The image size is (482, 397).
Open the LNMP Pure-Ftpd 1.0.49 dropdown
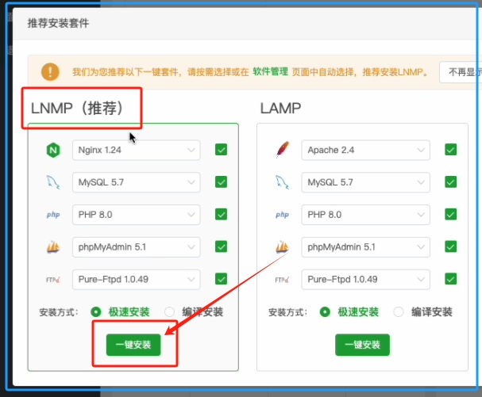click(x=136, y=280)
